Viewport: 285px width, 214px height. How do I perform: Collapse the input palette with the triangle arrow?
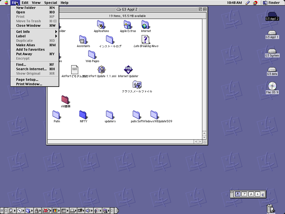[263, 194]
